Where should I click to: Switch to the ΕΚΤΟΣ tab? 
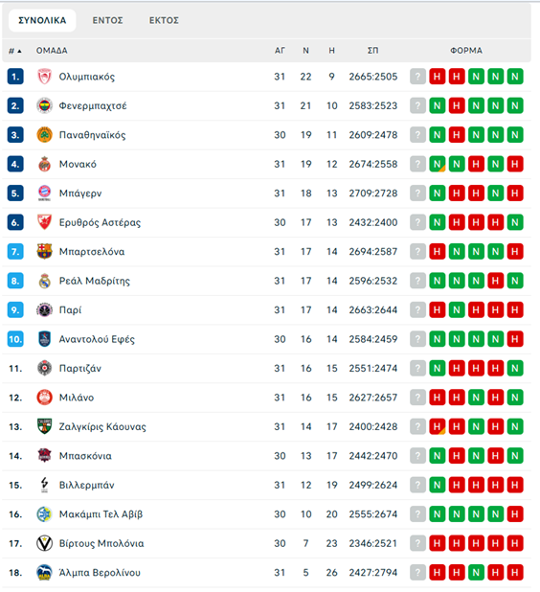click(x=164, y=20)
